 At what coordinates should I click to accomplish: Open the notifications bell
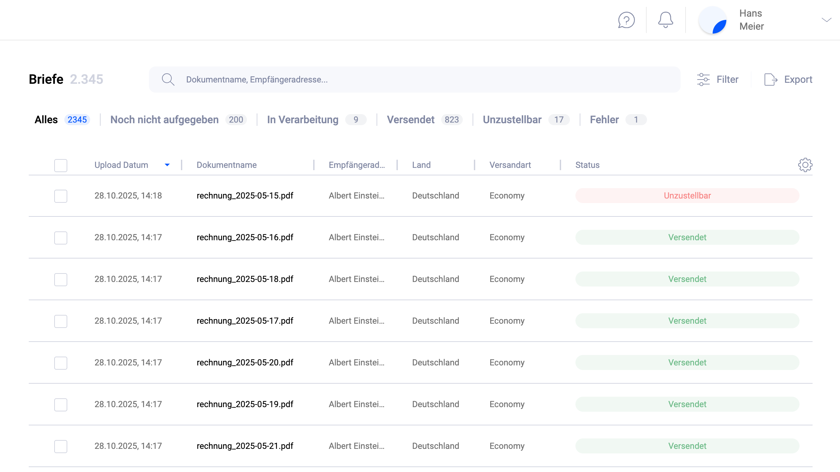point(665,20)
